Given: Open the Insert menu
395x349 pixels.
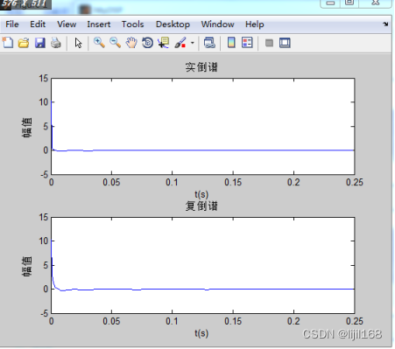Looking at the screenshot, I should pos(99,24).
